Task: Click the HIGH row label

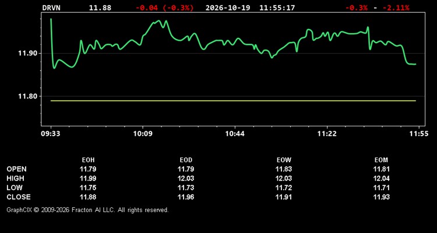Action: [x=15, y=178]
